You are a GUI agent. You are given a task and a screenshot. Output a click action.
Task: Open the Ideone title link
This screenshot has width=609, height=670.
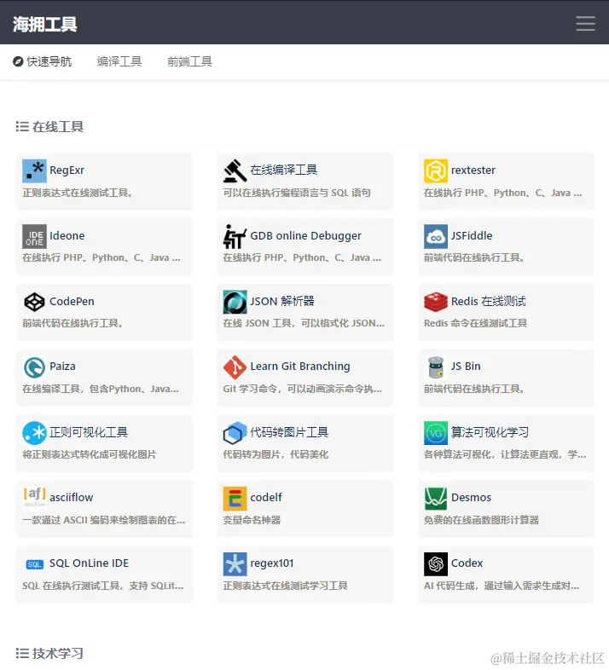pos(67,235)
